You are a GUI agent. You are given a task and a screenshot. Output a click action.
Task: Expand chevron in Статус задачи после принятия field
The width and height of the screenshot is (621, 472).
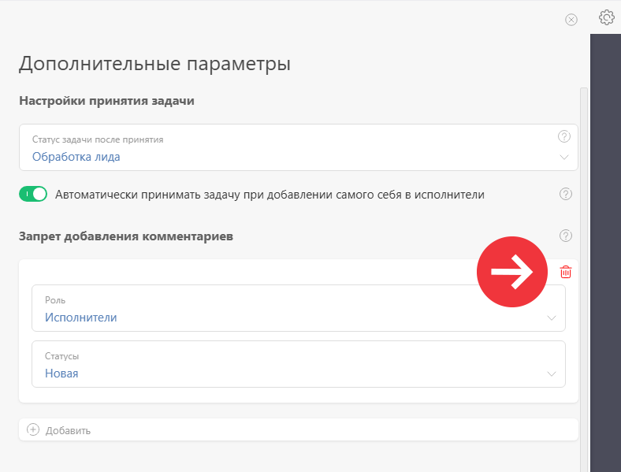(564, 157)
